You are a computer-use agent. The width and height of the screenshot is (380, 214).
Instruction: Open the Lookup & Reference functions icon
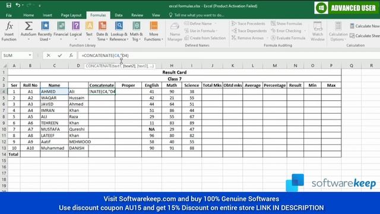point(119,26)
